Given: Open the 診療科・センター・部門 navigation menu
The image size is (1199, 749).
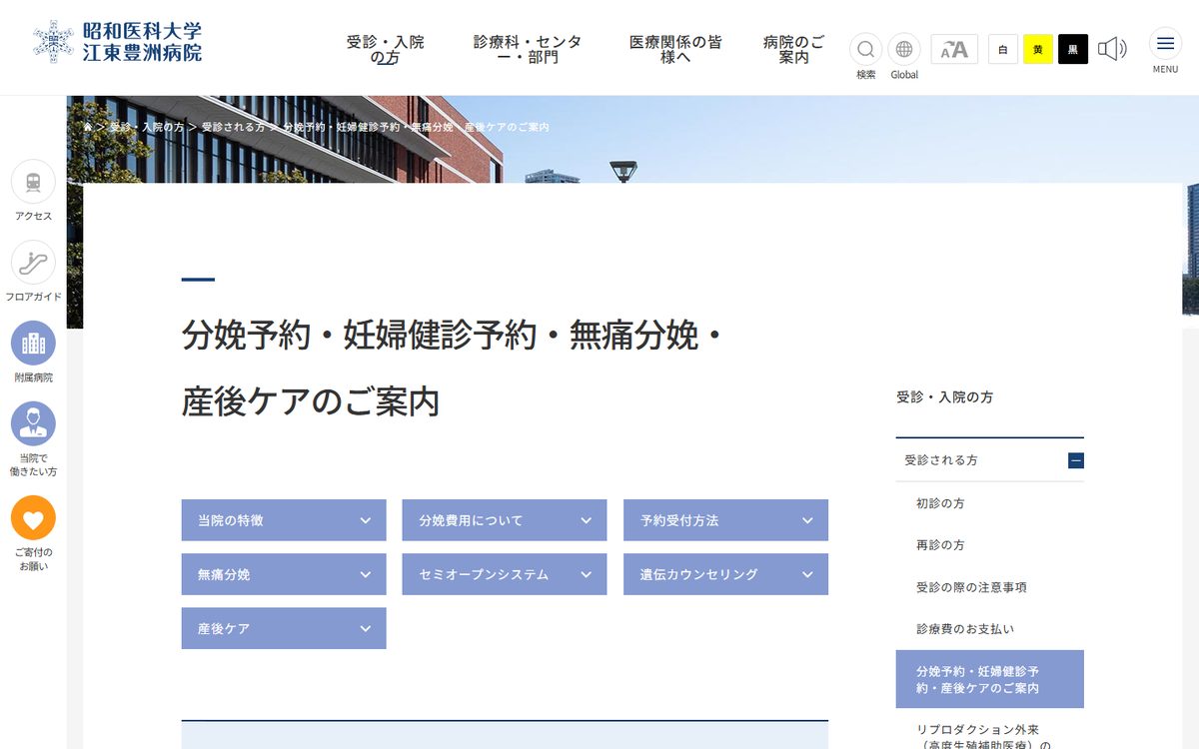Looking at the screenshot, I should pyautogui.click(x=530, y=49).
